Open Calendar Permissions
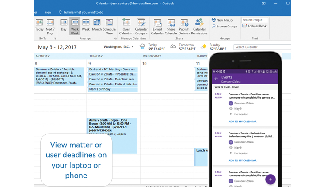 tap(199, 27)
